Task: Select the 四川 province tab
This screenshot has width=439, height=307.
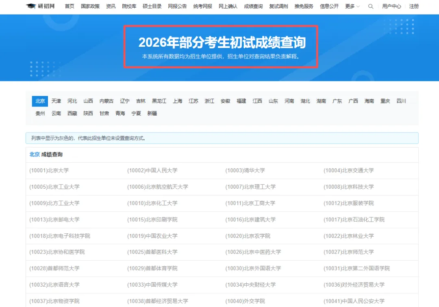Action: 401,101
